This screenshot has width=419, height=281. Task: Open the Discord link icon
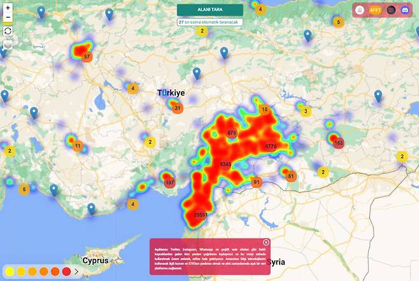(x=404, y=10)
